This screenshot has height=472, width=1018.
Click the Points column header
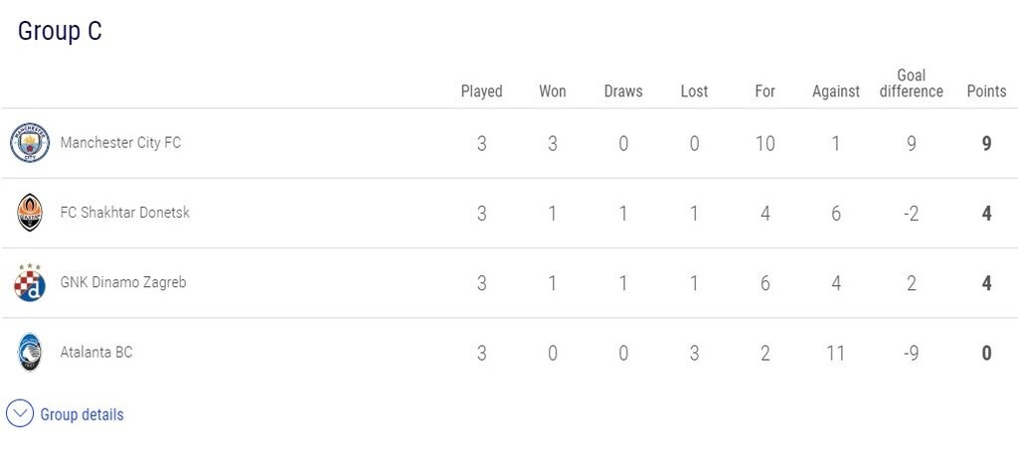(x=986, y=91)
